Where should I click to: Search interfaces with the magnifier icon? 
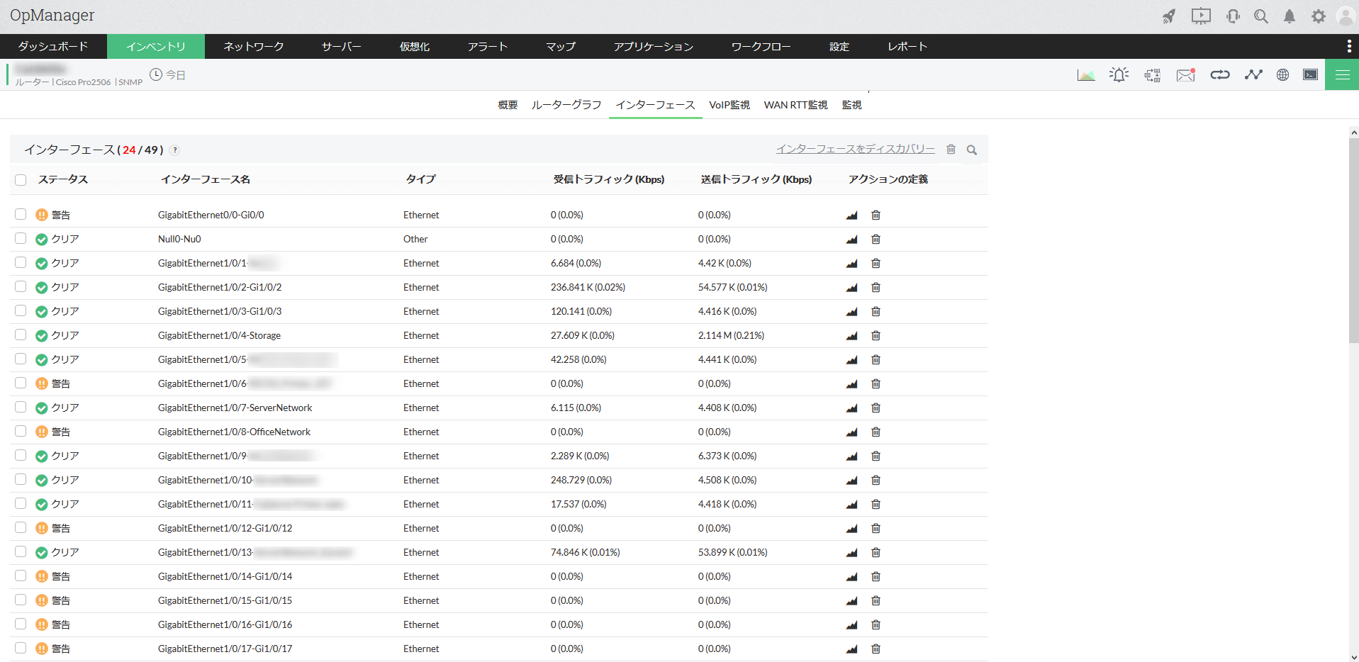tap(972, 150)
